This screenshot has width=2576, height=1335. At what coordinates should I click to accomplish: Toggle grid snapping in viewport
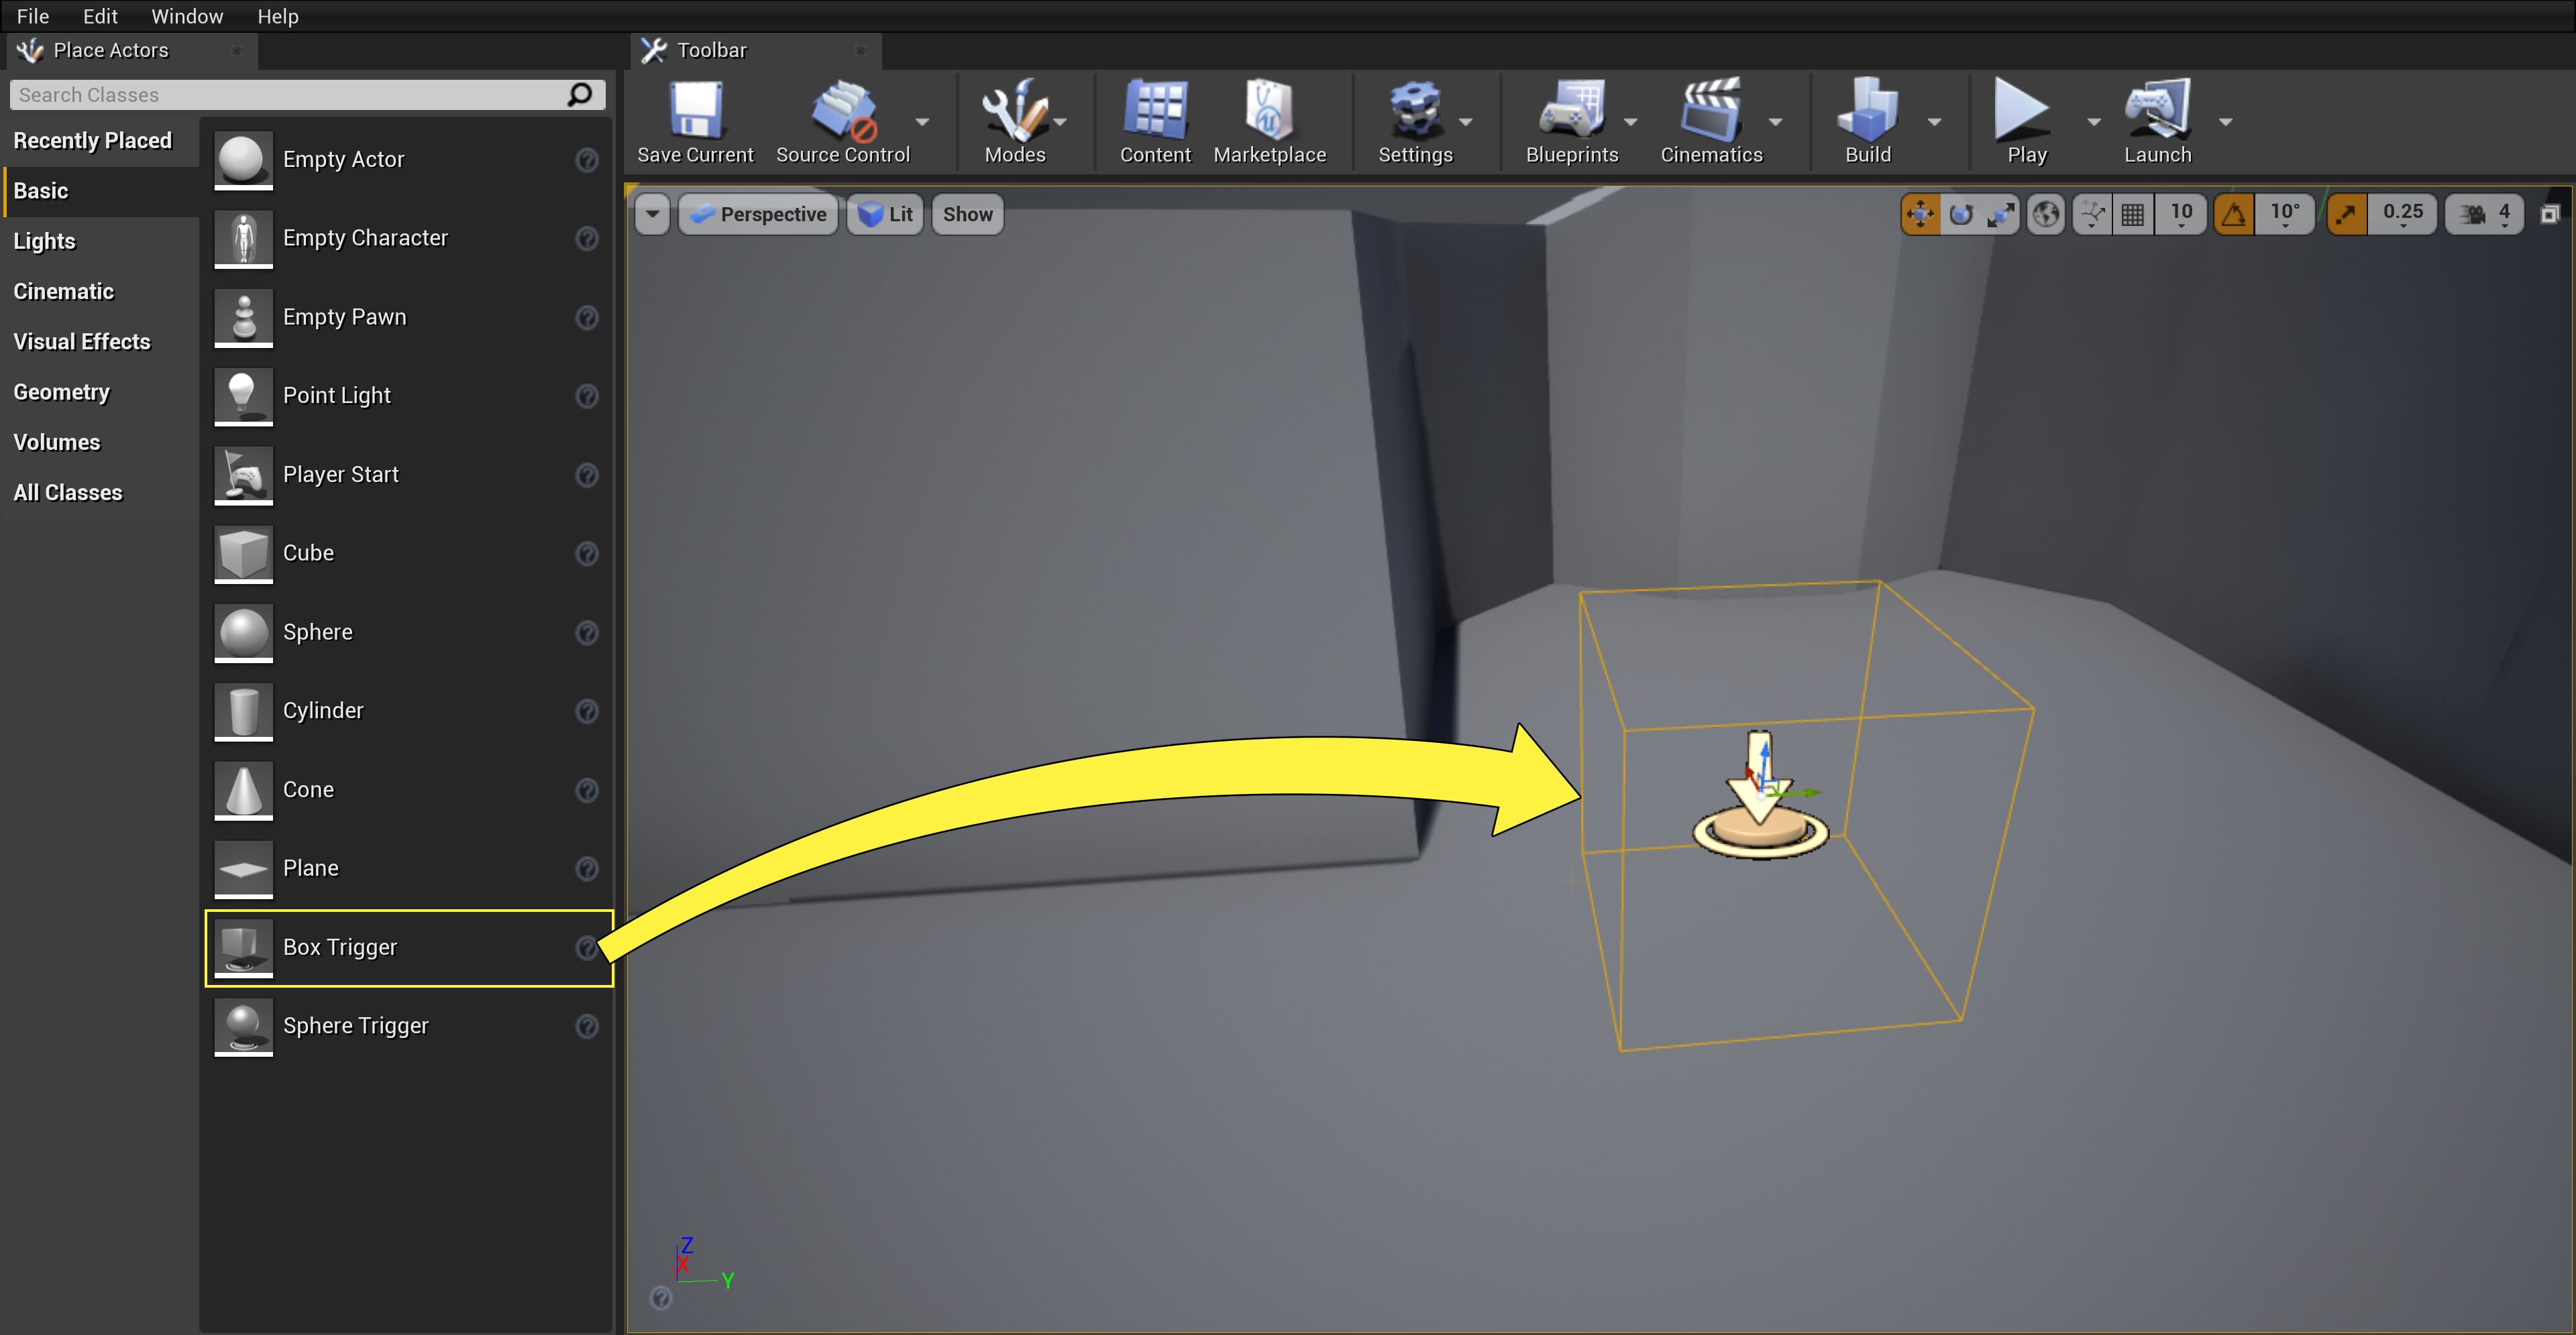coord(2132,214)
